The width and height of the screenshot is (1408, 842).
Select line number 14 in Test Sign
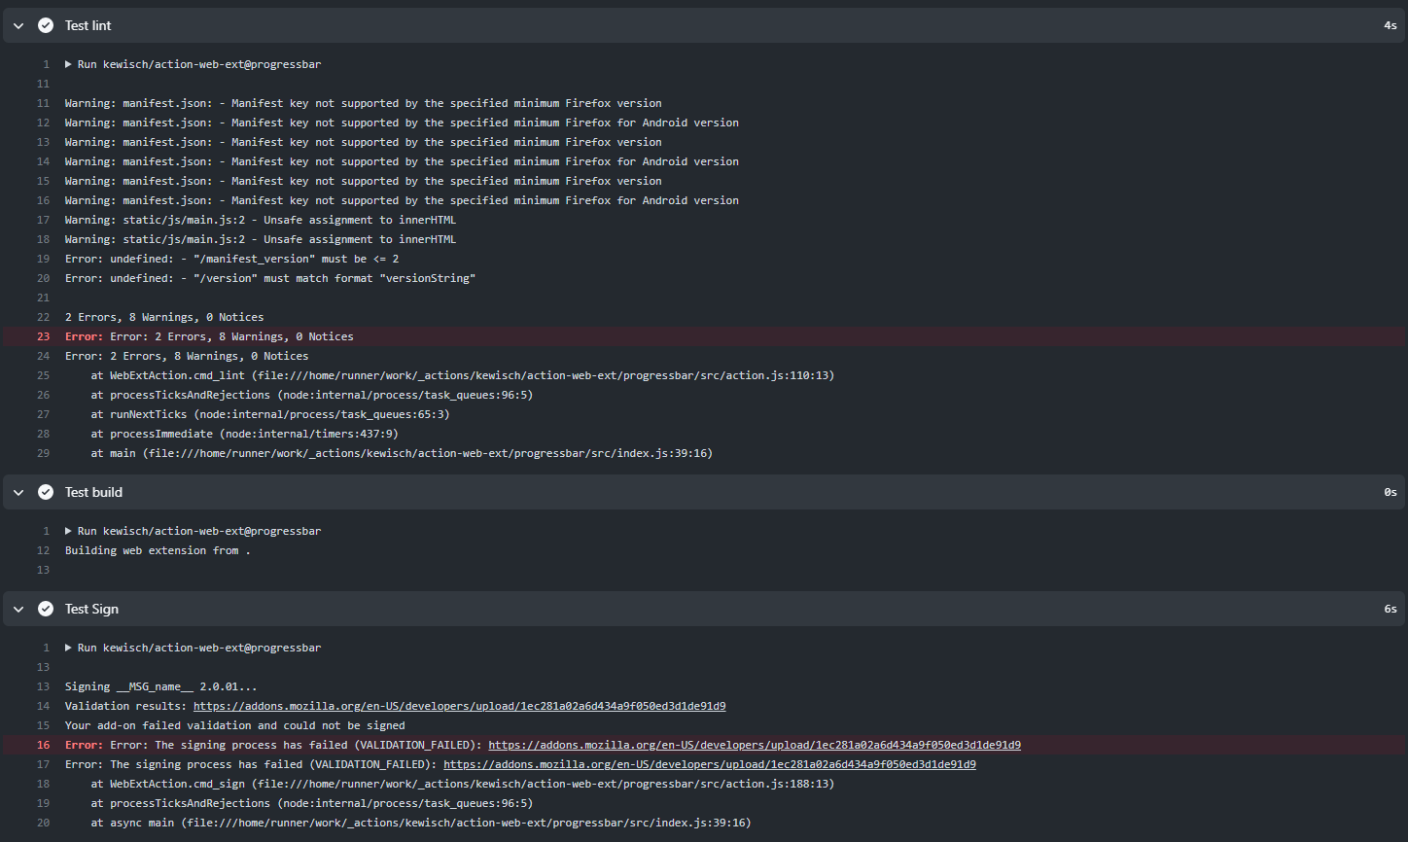pyautogui.click(x=43, y=706)
